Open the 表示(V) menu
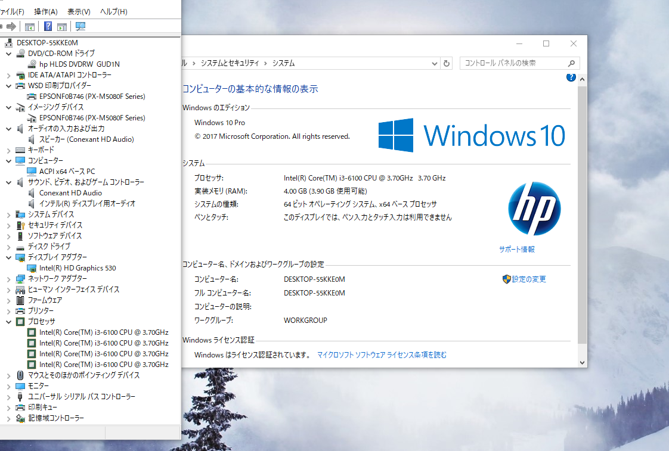The image size is (669, 451). (79, 11)
